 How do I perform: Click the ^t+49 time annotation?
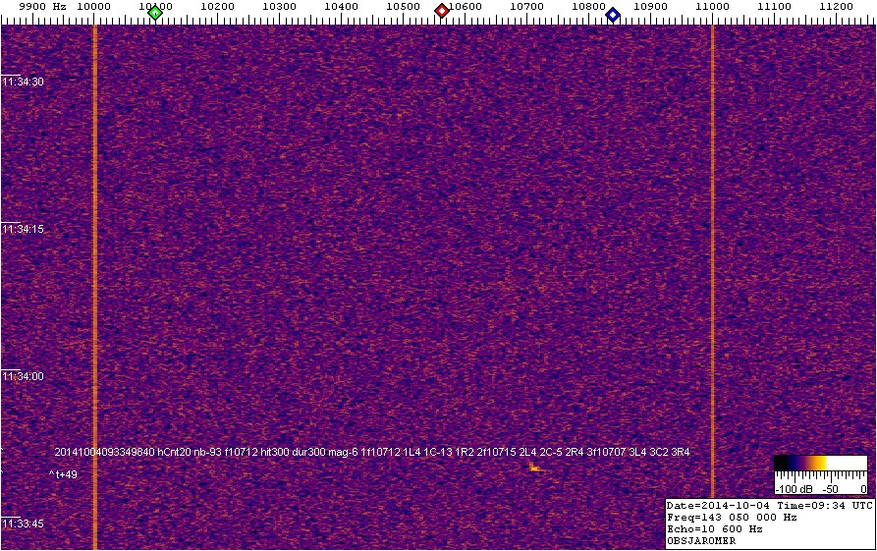point(63,474)
